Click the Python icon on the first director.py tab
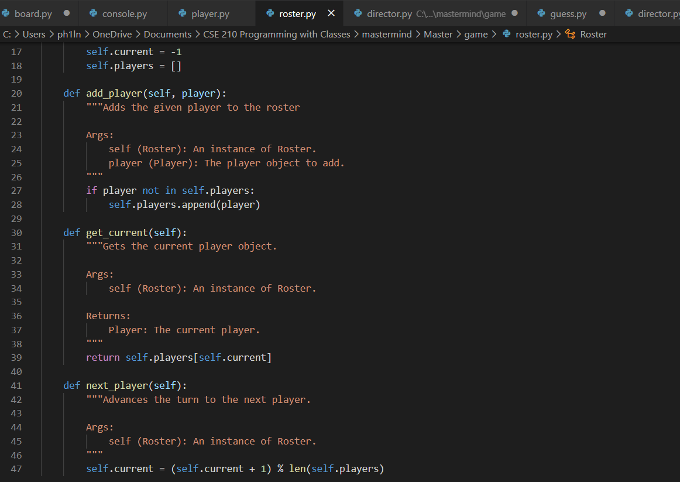The height and width of the screenshot is (482, 680). tap(358, 12)
